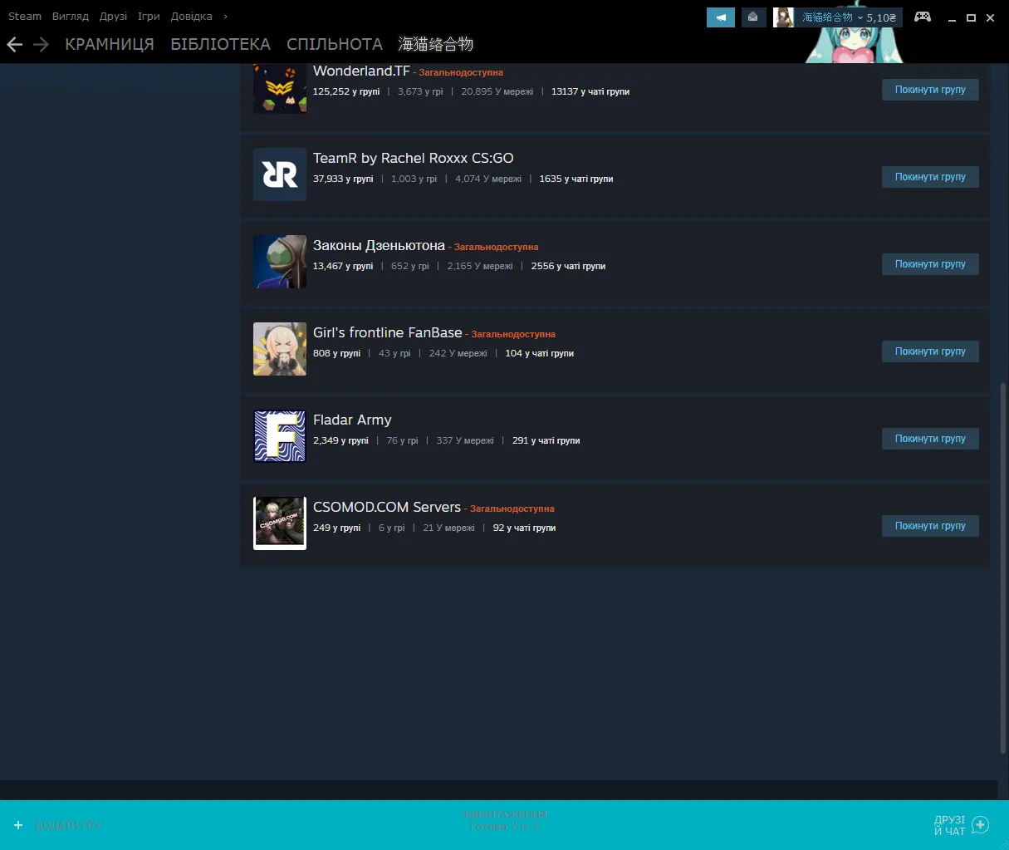Open the Друзі menu

coord(114,17)
